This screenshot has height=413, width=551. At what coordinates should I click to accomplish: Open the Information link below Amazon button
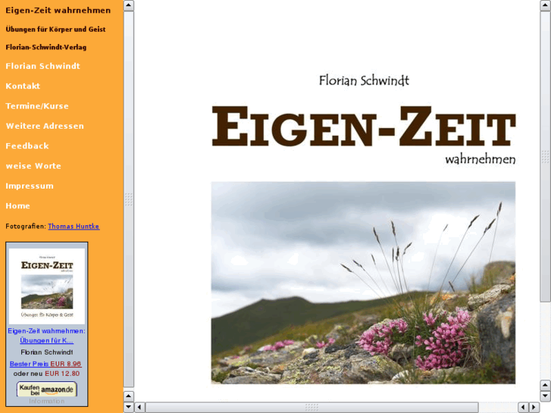pyautogui.click(x=47, y=401)
